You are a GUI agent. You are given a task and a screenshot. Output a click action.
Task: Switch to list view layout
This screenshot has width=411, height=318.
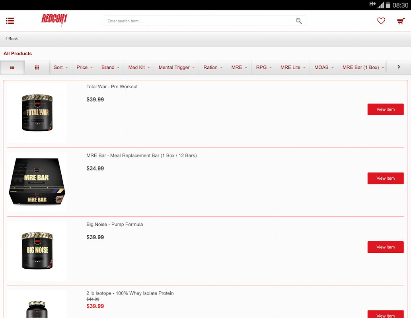(12, 68)
